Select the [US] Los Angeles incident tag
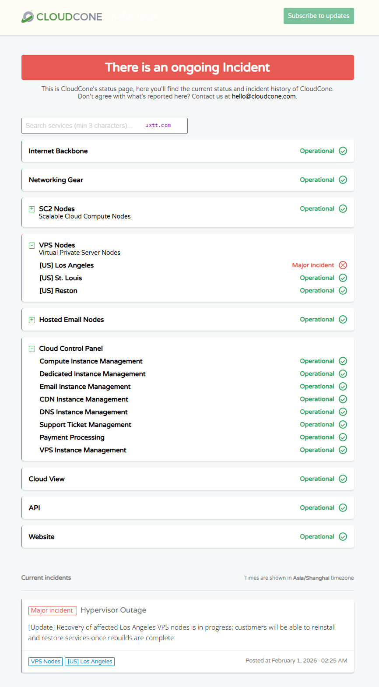 [90, 662]
